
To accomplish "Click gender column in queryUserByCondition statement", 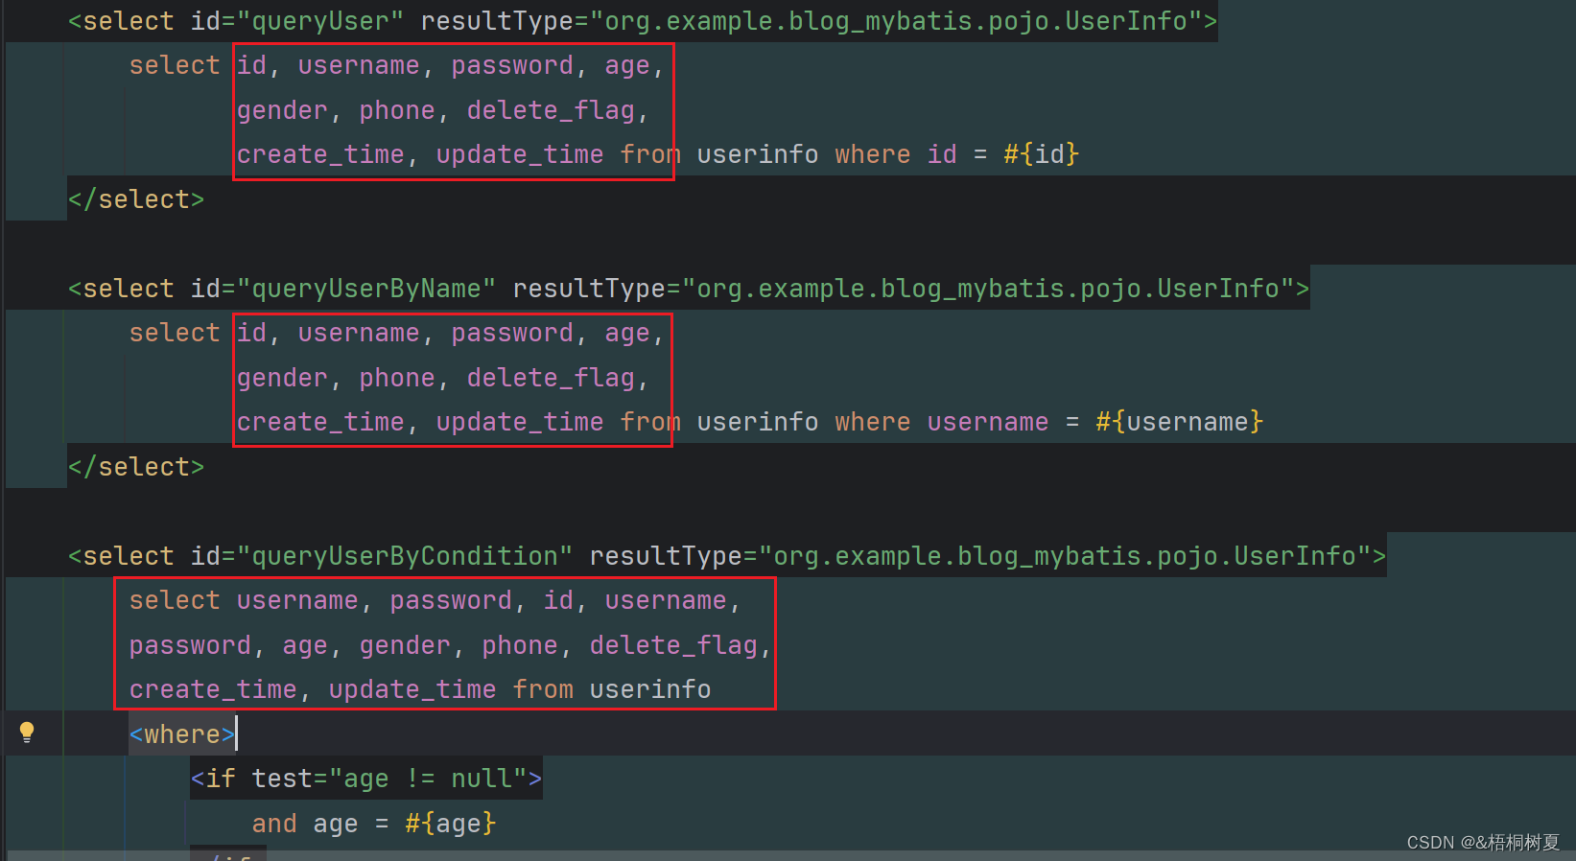I will [405, 645].
